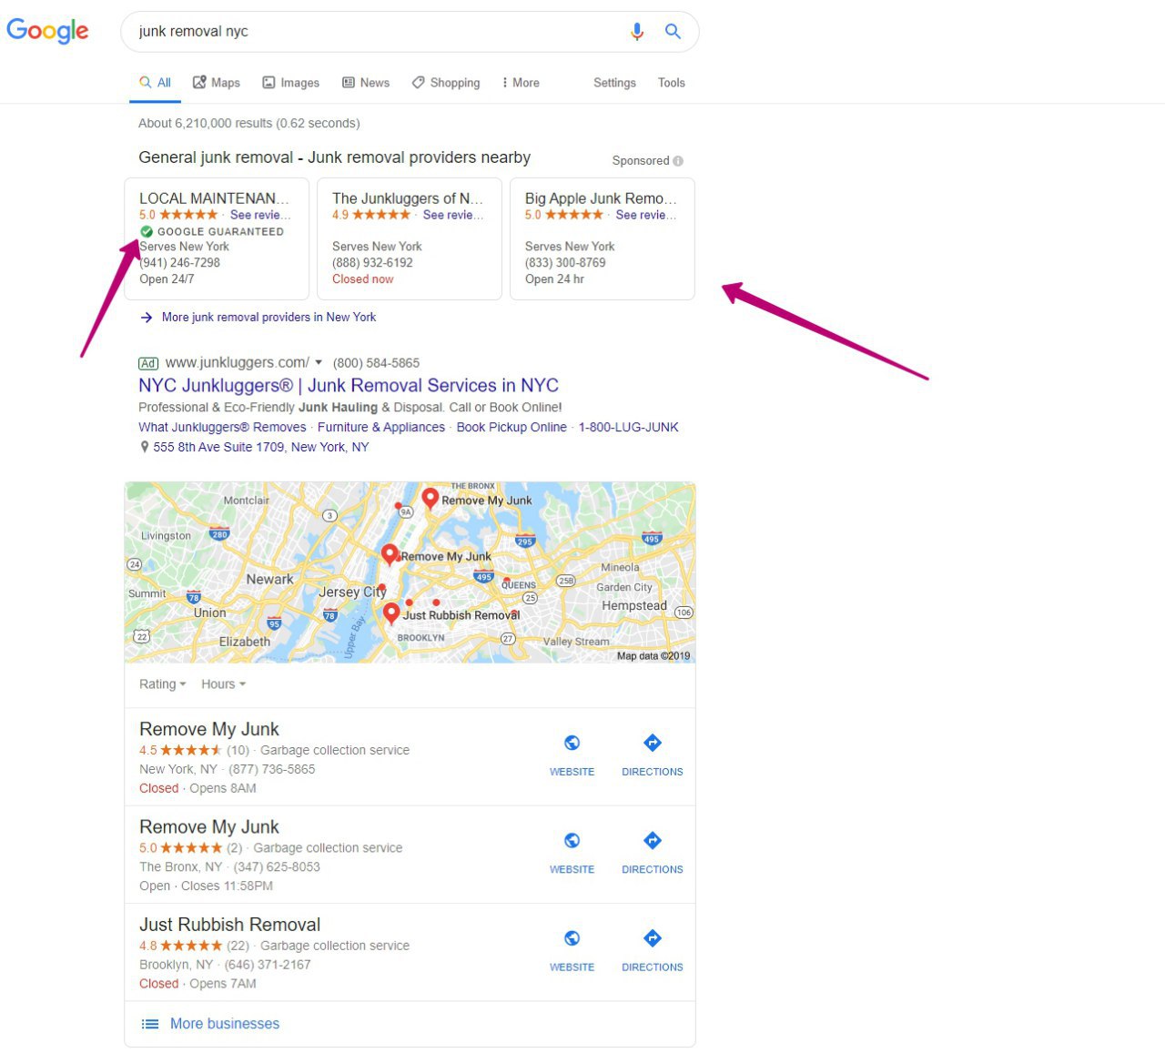Click the More businesses list icon
The width and height of the screenshot is (1165, 1063).
tap(150, 1024)
